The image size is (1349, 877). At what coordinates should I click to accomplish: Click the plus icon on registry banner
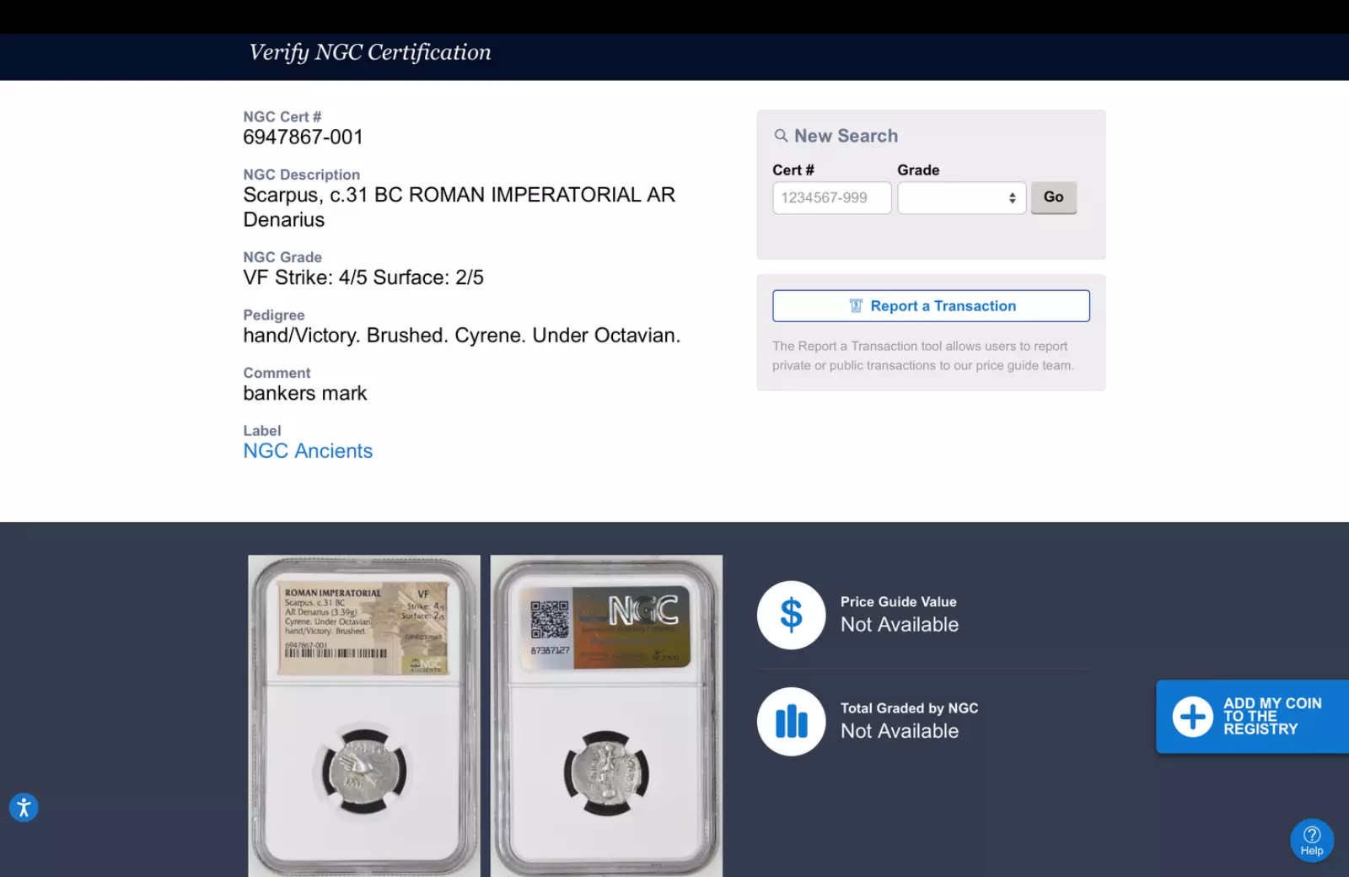pos(1192,717)
